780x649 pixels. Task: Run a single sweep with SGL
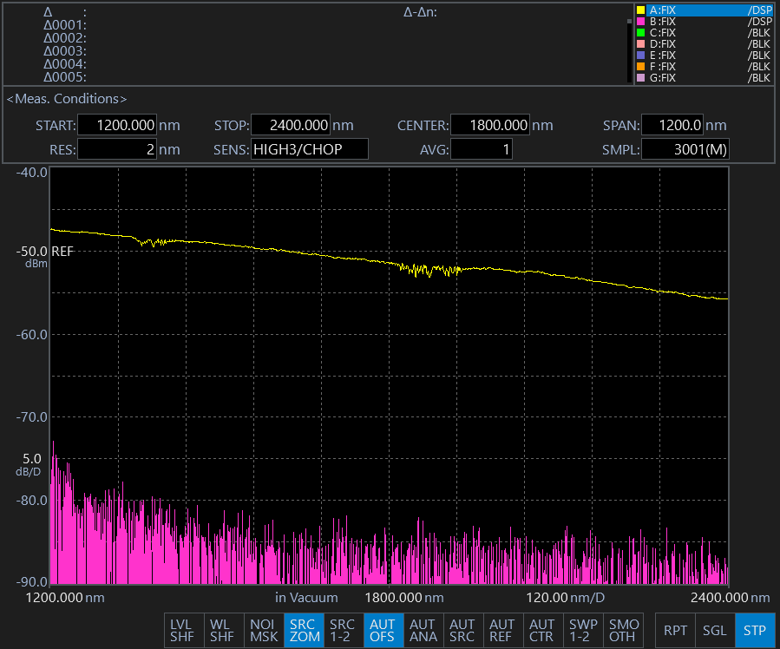[714, 630]
